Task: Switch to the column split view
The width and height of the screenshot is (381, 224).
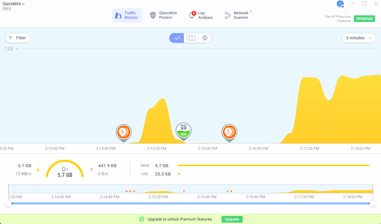Action: click(191, 38)
